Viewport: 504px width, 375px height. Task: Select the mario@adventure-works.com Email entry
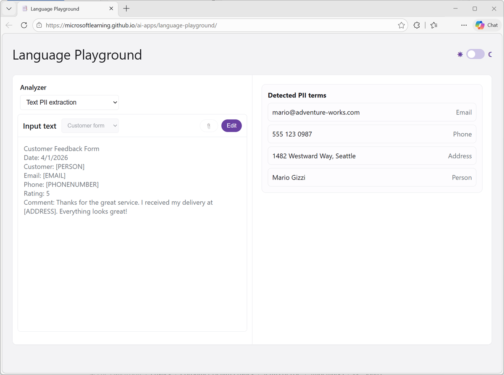coord(372,112)
